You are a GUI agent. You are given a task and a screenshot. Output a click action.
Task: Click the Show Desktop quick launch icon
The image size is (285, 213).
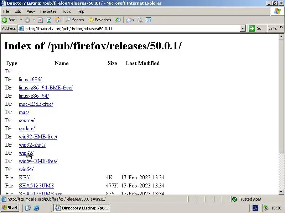point(28,208)
